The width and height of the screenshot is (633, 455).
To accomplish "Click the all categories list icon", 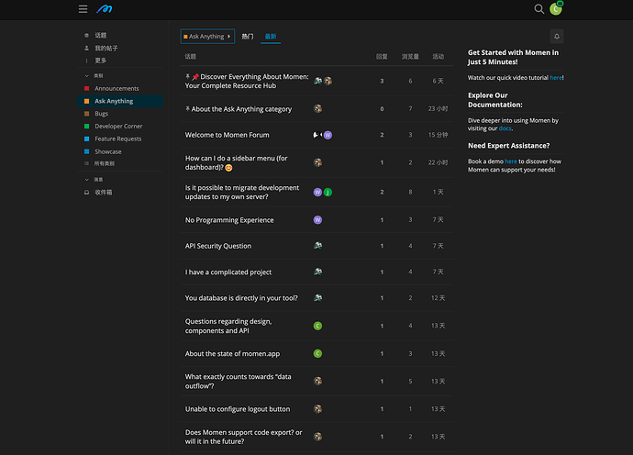I will click(x=86, y=163).
